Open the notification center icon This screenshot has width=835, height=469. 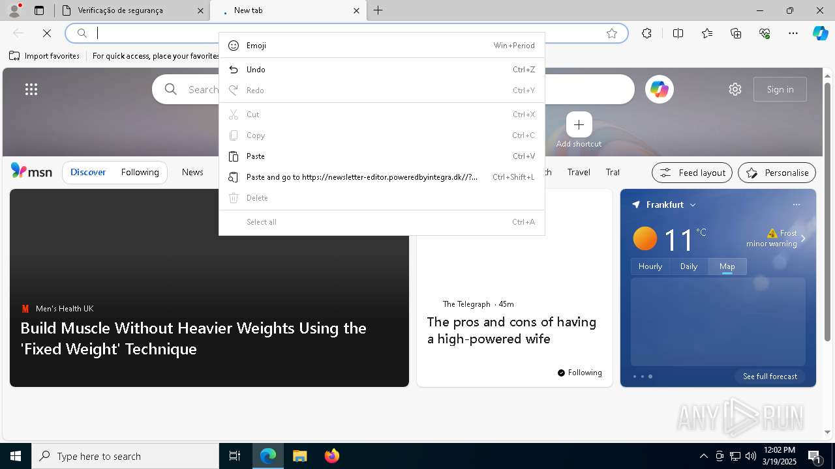point(814,456)
